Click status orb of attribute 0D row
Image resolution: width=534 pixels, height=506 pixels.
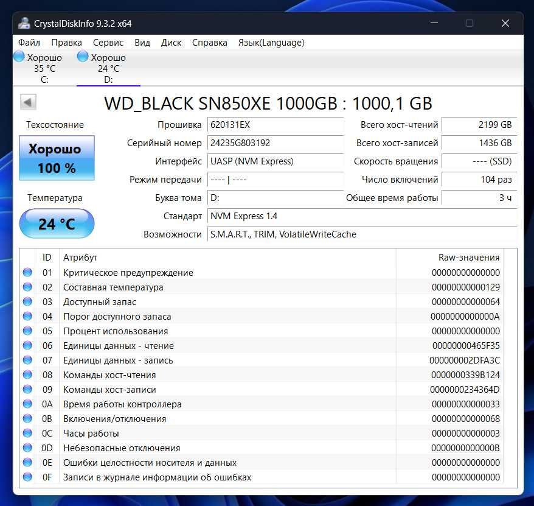pyautogui.click(x=27, y=448)
